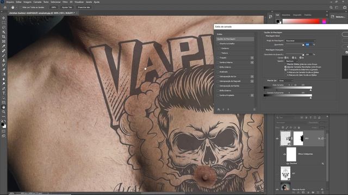The height and width of the screenshot is (195, 348).
Task: Click foreground color swatch in Color panel
Action: pos(278,21)
